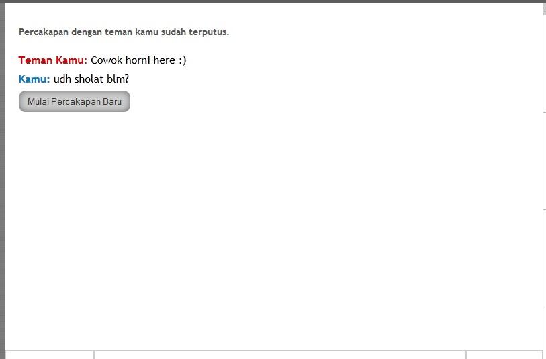The width and height of the screenshot is (546, 359).
Task: Click the Mulai Percakapan Baru button
Action: point(75,101)
